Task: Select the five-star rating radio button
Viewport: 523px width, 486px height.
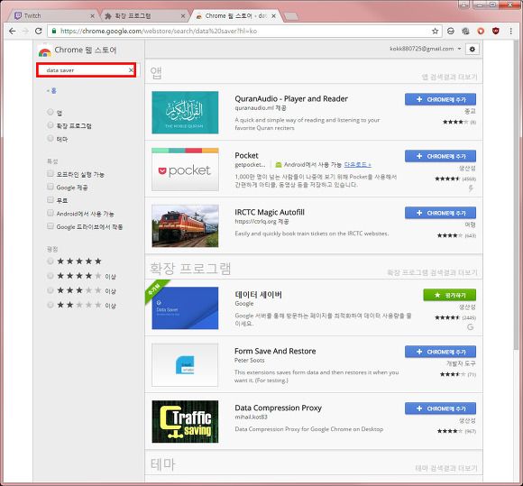Action: click(50, 261)
